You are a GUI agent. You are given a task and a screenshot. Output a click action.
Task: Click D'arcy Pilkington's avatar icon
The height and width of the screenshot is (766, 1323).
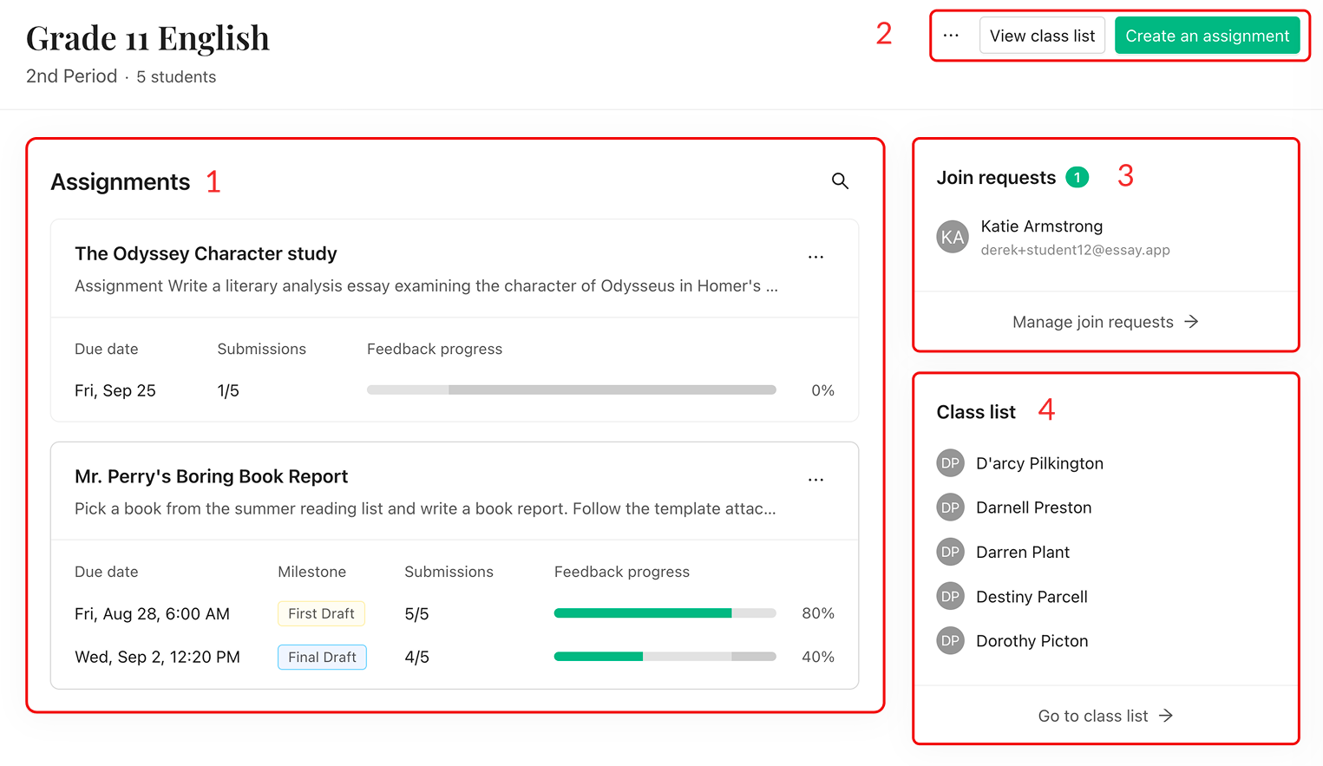click(951, 463)
